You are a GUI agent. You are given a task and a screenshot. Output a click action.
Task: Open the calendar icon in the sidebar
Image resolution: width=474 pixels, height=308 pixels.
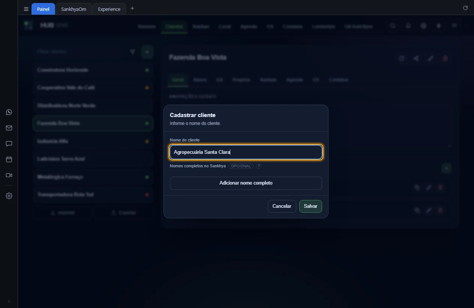[9, 159]
